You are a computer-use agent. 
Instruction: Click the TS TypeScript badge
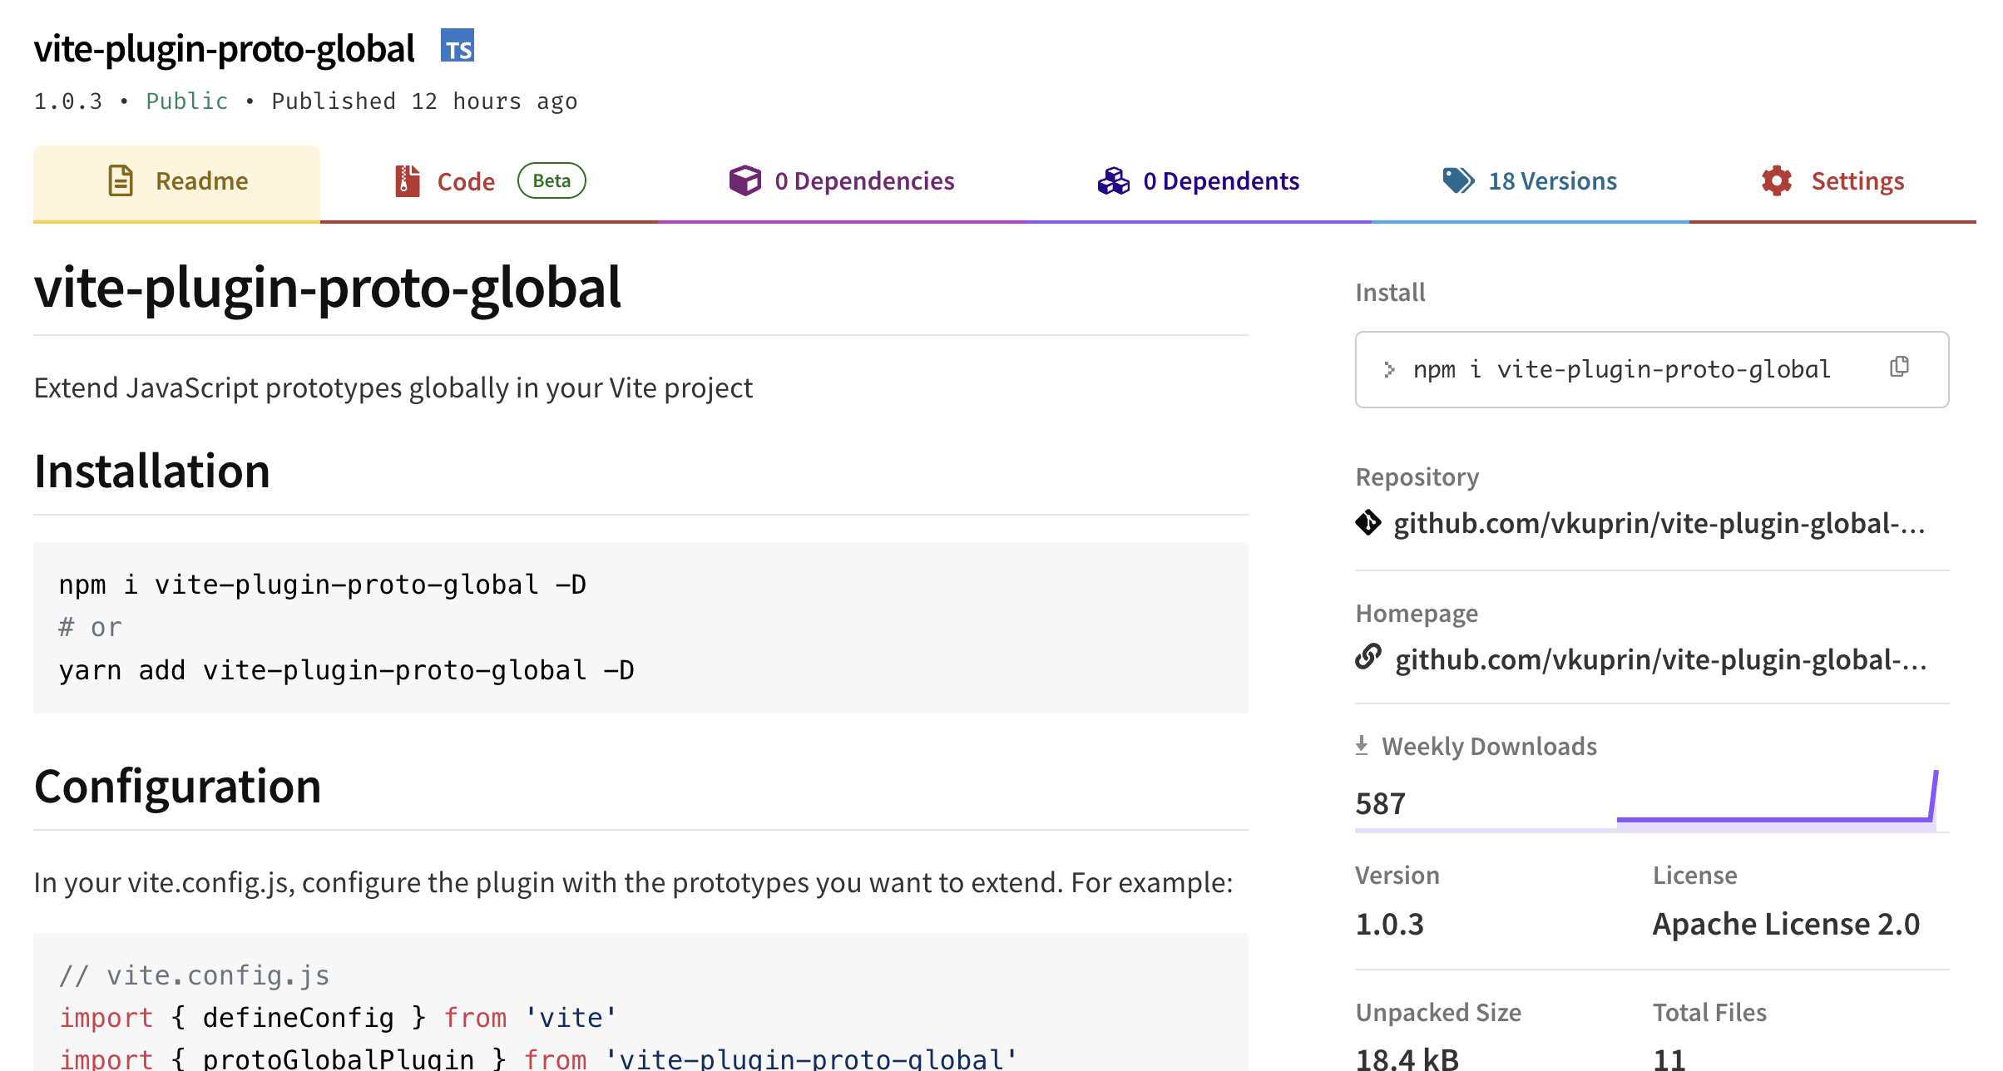coord(459,47)
